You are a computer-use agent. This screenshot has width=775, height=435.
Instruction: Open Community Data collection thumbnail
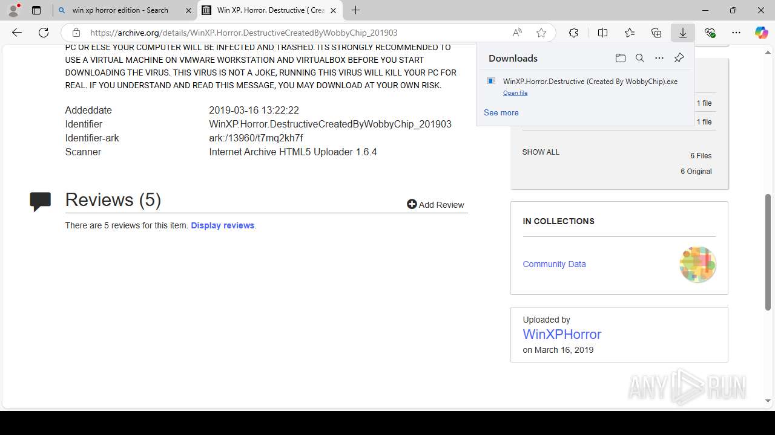coord(697,264)
